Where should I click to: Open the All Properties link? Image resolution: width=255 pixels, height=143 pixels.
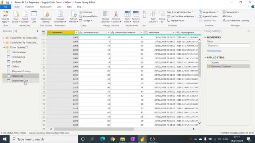point(214,51)
